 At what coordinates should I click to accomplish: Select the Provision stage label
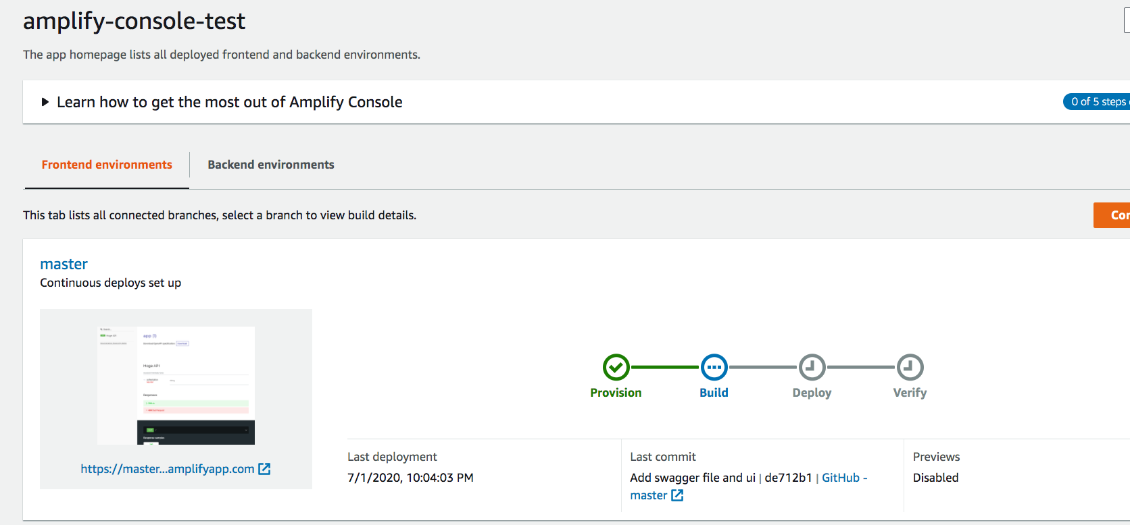click(x=616, y=392)
